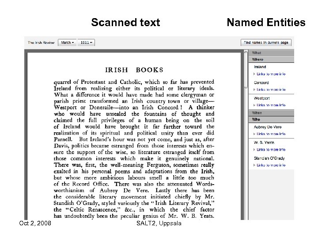318x239 pixels.
Task: Click The Irish Review title label
Action: point(41,42)
